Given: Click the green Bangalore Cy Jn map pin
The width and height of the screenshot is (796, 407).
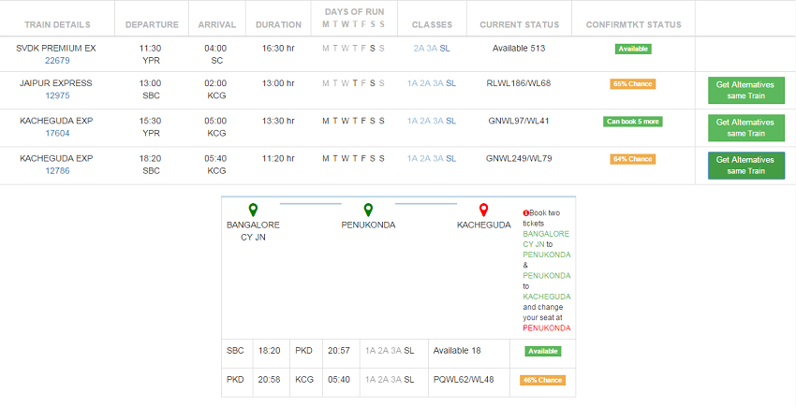Looking at the screenshot, I should pyautogui.click(x=253, y=211).
